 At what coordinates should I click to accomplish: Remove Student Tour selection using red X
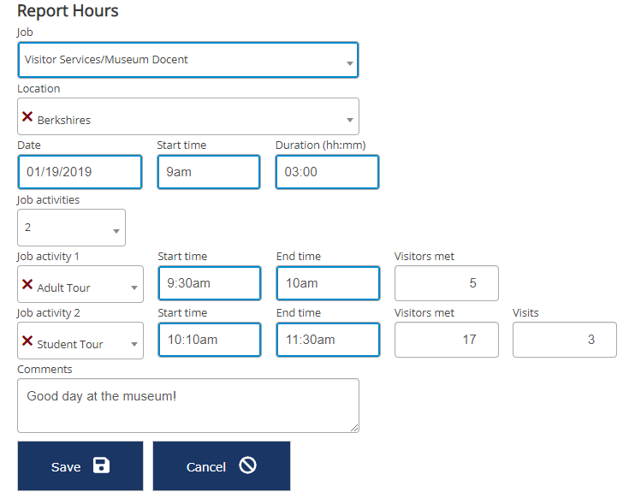point(27,341)
